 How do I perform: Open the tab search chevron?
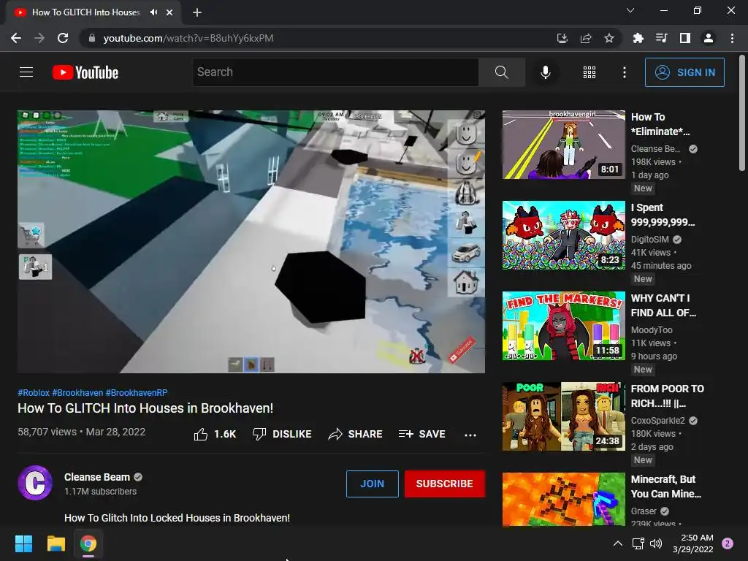(x=630, y=10)
